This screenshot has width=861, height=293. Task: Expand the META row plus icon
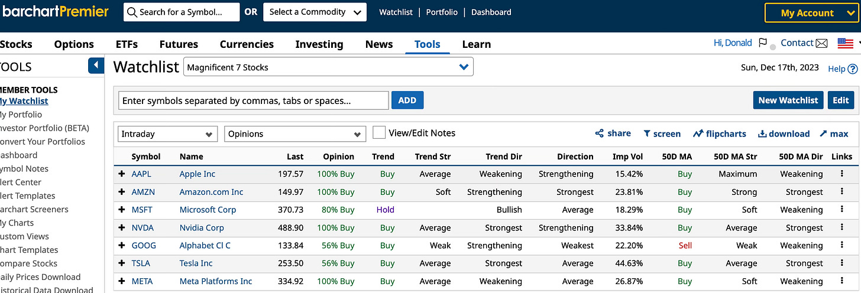(122, 281)
